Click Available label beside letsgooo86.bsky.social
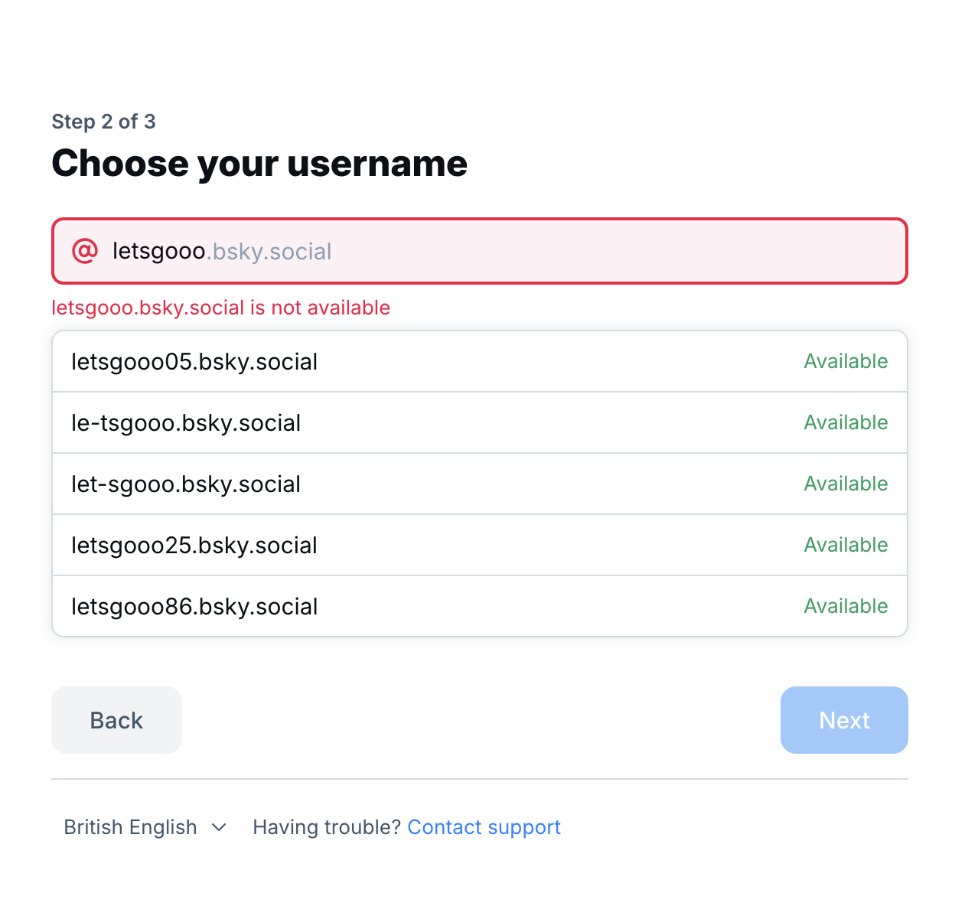 click(846, 606)
